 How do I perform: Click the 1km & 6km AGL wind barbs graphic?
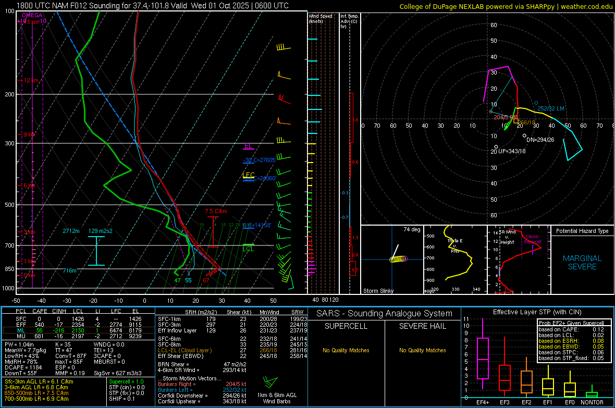270,383
